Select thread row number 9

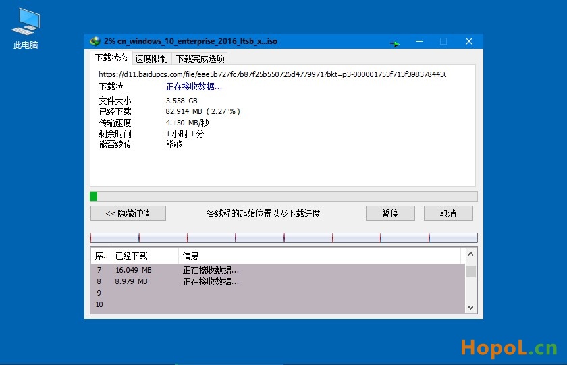pyautogui.click(x=277, y=293)
